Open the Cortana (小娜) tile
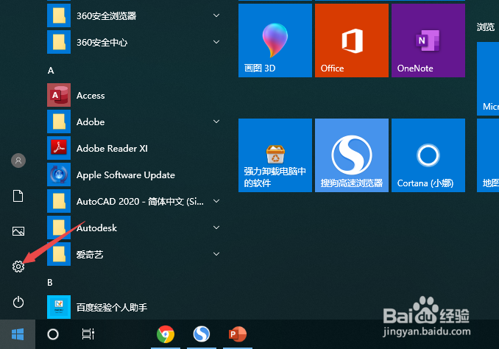Image resolution: width=499 pixels, height=349 pixels. [x=428, y=155]
